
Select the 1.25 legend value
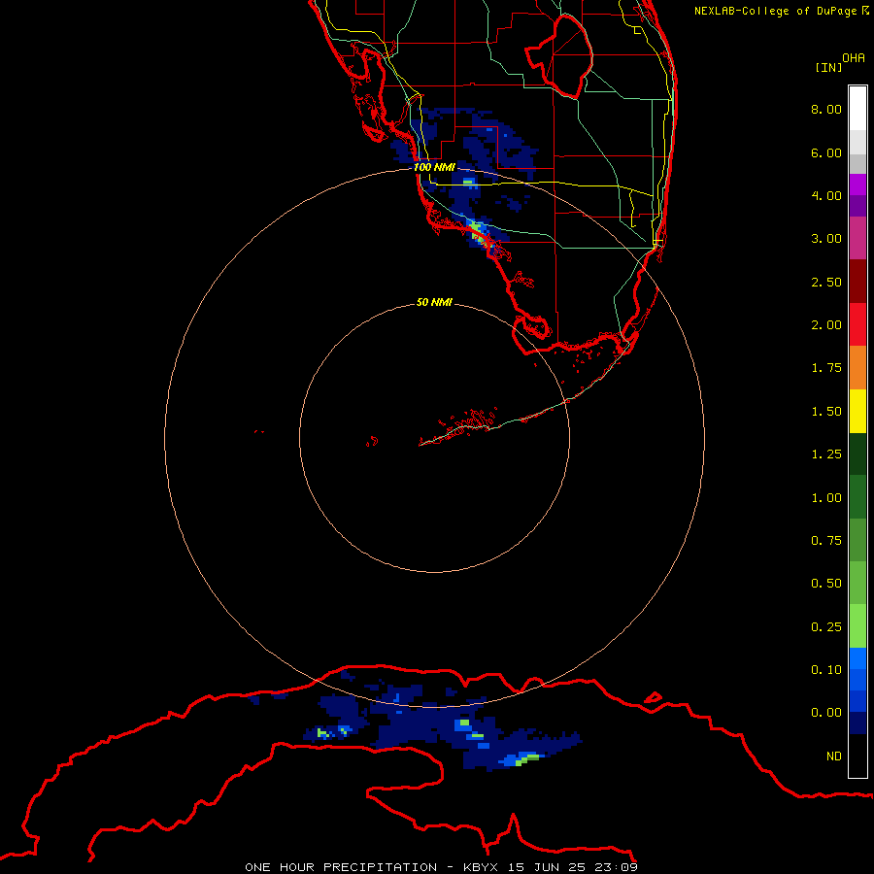coord(826,454)
